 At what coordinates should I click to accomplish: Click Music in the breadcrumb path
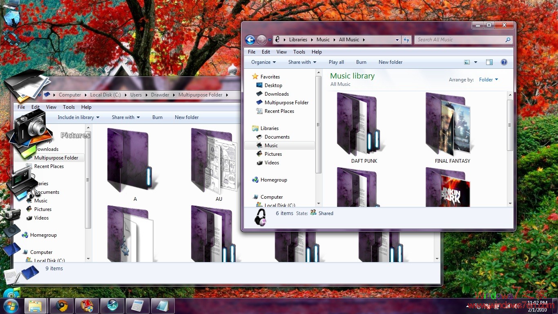[x=323, y=40]
